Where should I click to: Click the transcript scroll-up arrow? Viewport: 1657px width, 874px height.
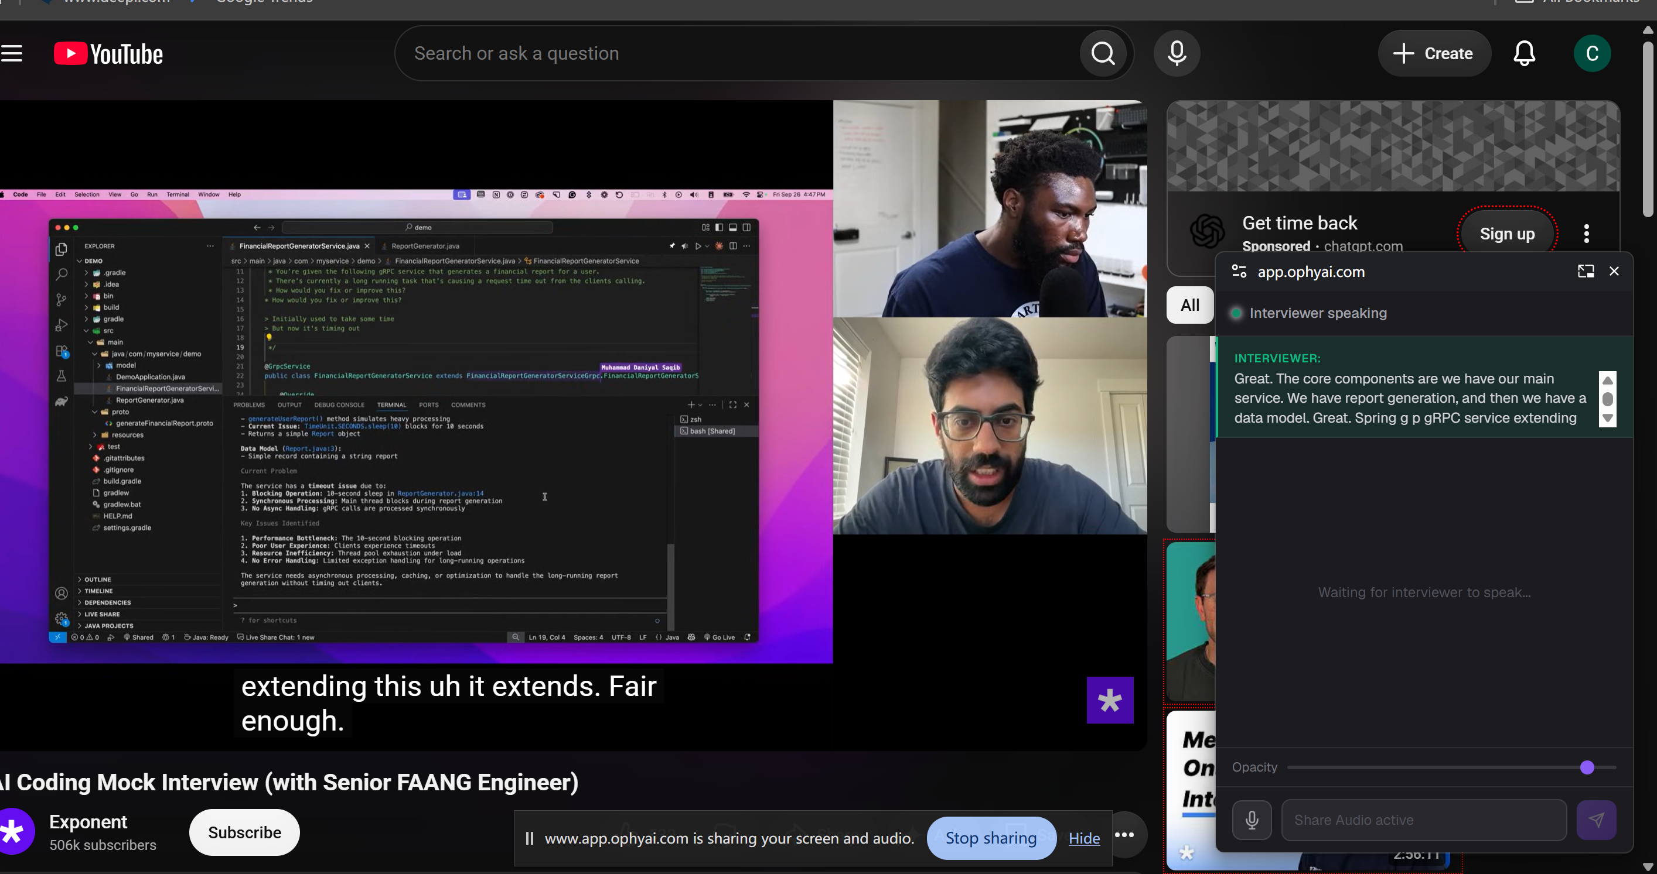pyautogui.click(x=1607, y=380)
